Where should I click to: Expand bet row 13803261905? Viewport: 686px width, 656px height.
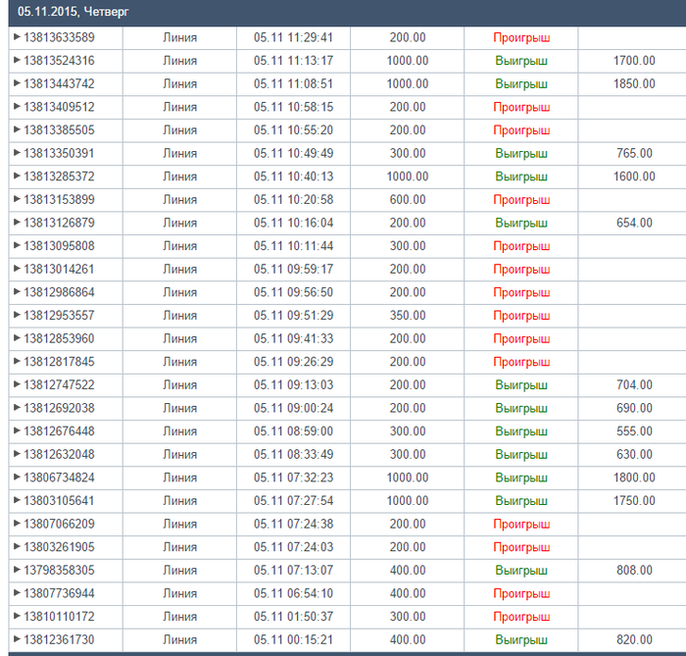point(17,547)
